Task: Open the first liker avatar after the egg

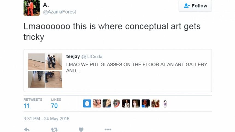Action: 97,103
